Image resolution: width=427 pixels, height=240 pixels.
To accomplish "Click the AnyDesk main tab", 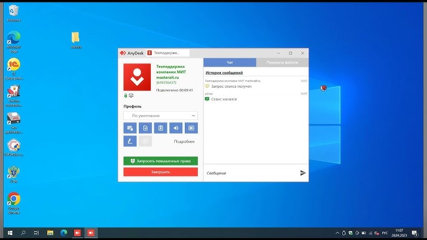I will (x=132, y=53).
